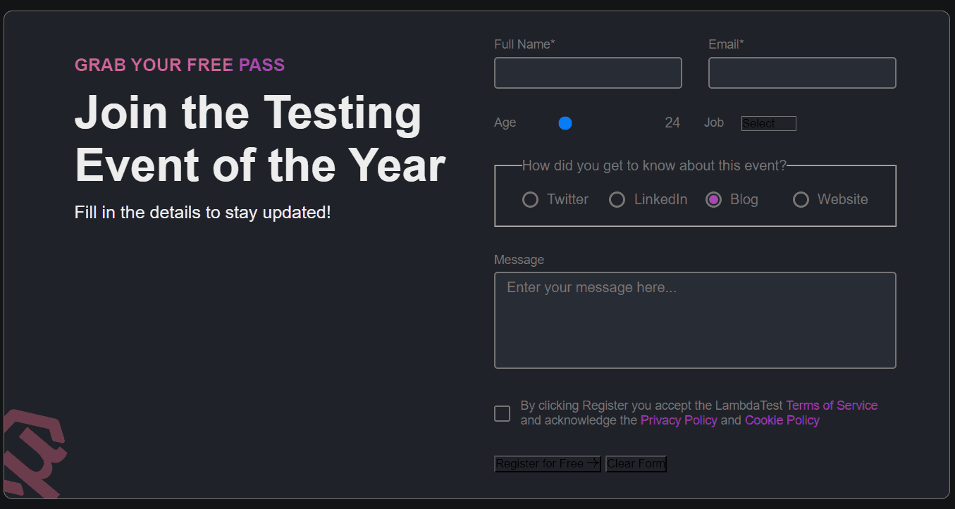This screenshot has width=955, height=509.
Task: Choose the LinkedIn radio option
Action: click(617, 200)
